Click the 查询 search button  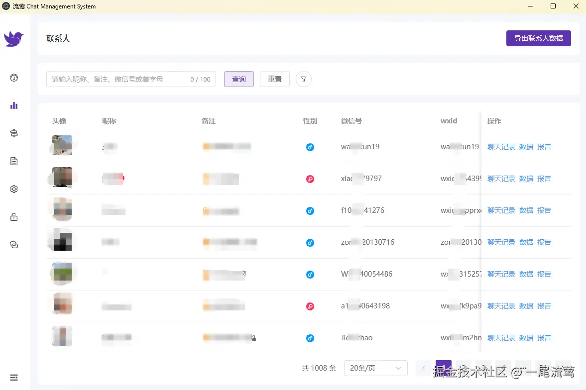[x=239, y=79]
